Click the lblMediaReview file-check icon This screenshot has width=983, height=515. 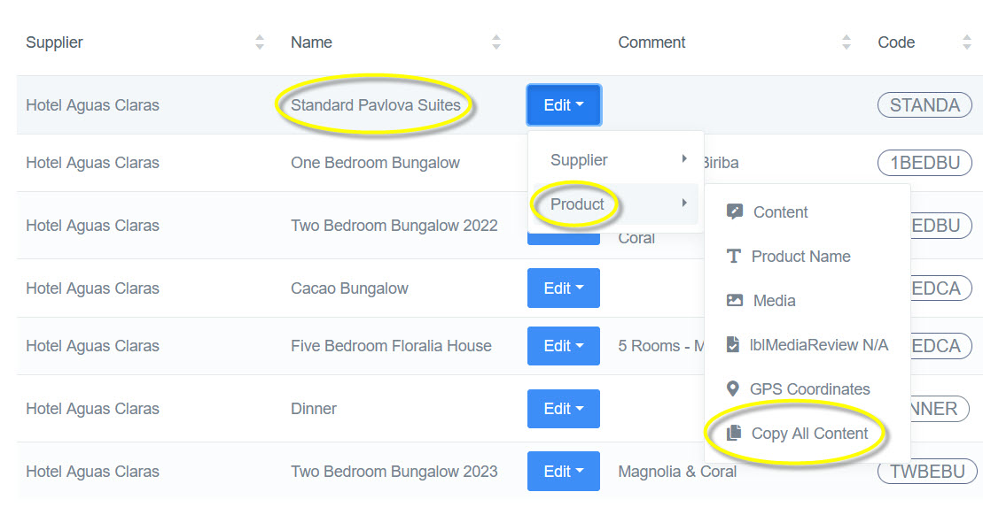tap(733, 345)
